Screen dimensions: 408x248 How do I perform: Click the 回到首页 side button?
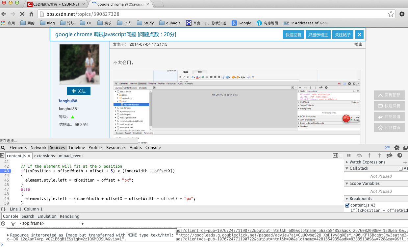click(x=389, y=128)
